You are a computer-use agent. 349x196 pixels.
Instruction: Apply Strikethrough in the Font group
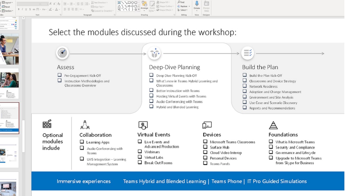(x=34, y=9)
